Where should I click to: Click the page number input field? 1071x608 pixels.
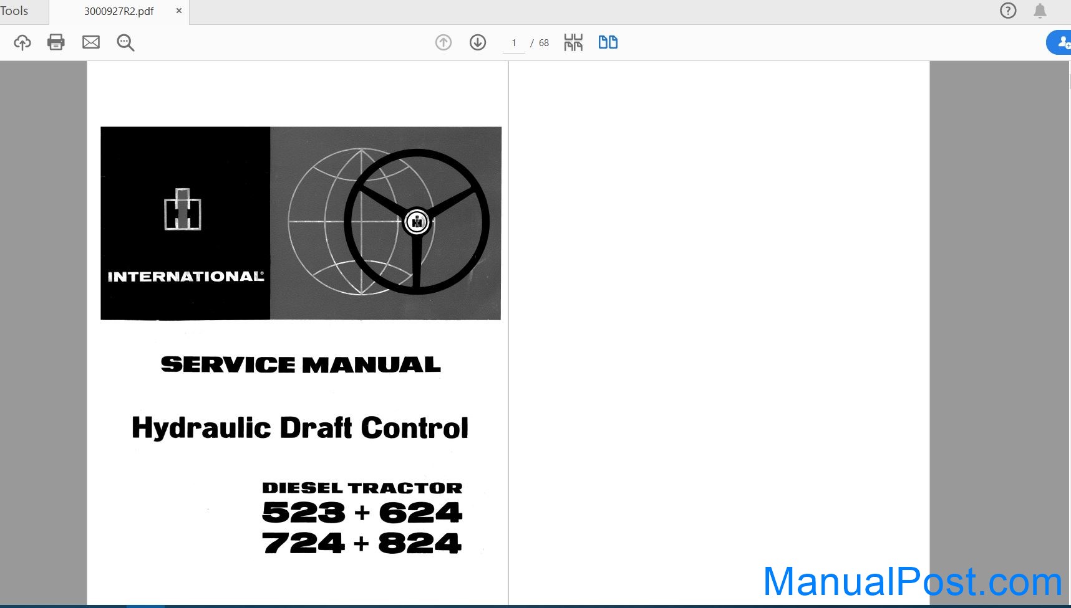click(514, 43)
